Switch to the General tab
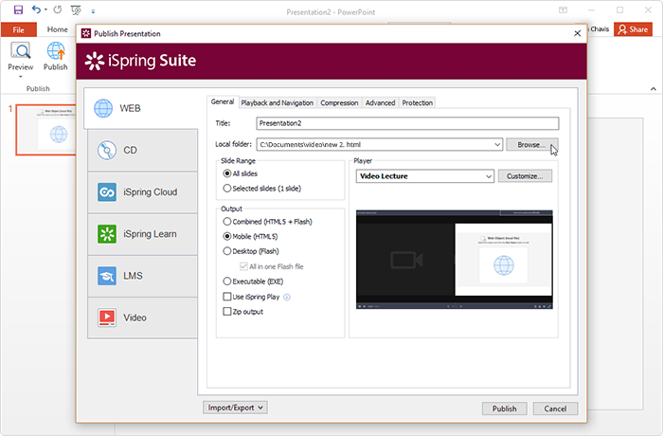 [223, 101]
